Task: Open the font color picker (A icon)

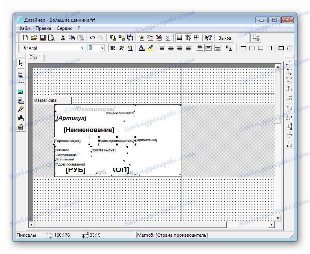Action: coord(141,48)
